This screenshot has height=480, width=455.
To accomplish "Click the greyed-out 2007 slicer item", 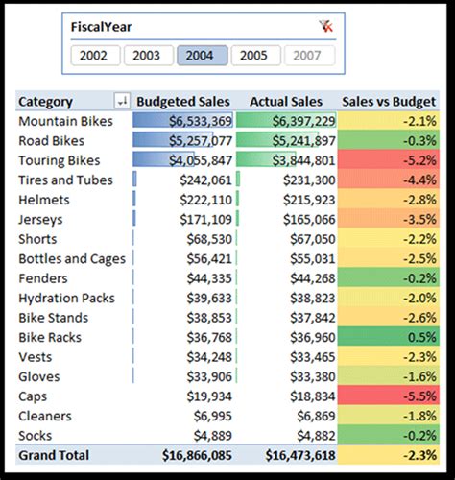I will [309, 56].
